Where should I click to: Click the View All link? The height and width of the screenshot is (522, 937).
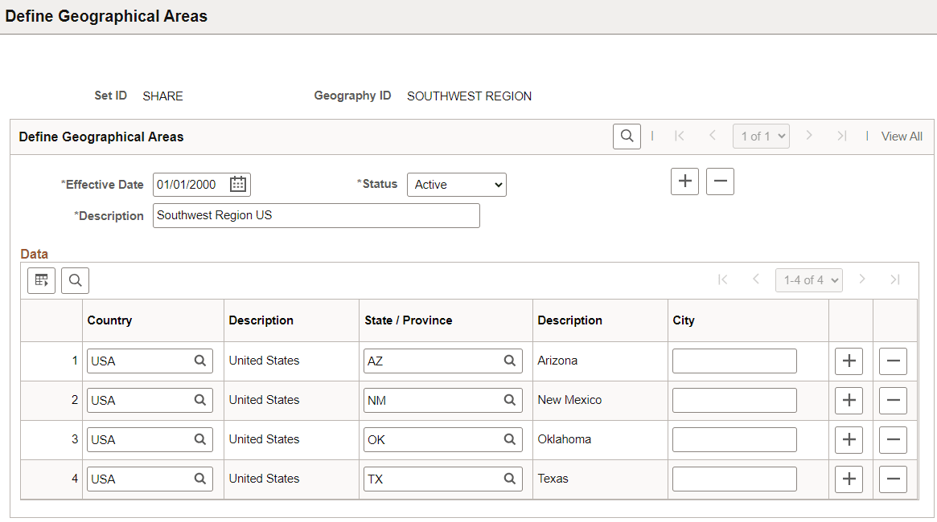(x=902, y=136)
